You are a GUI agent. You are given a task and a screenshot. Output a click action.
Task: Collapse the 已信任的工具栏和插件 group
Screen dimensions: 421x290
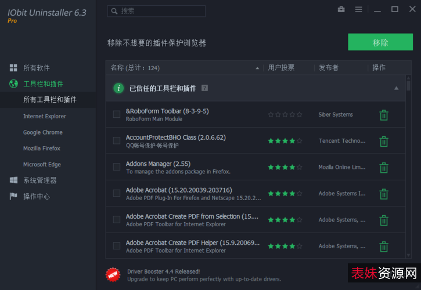[396, 88]
